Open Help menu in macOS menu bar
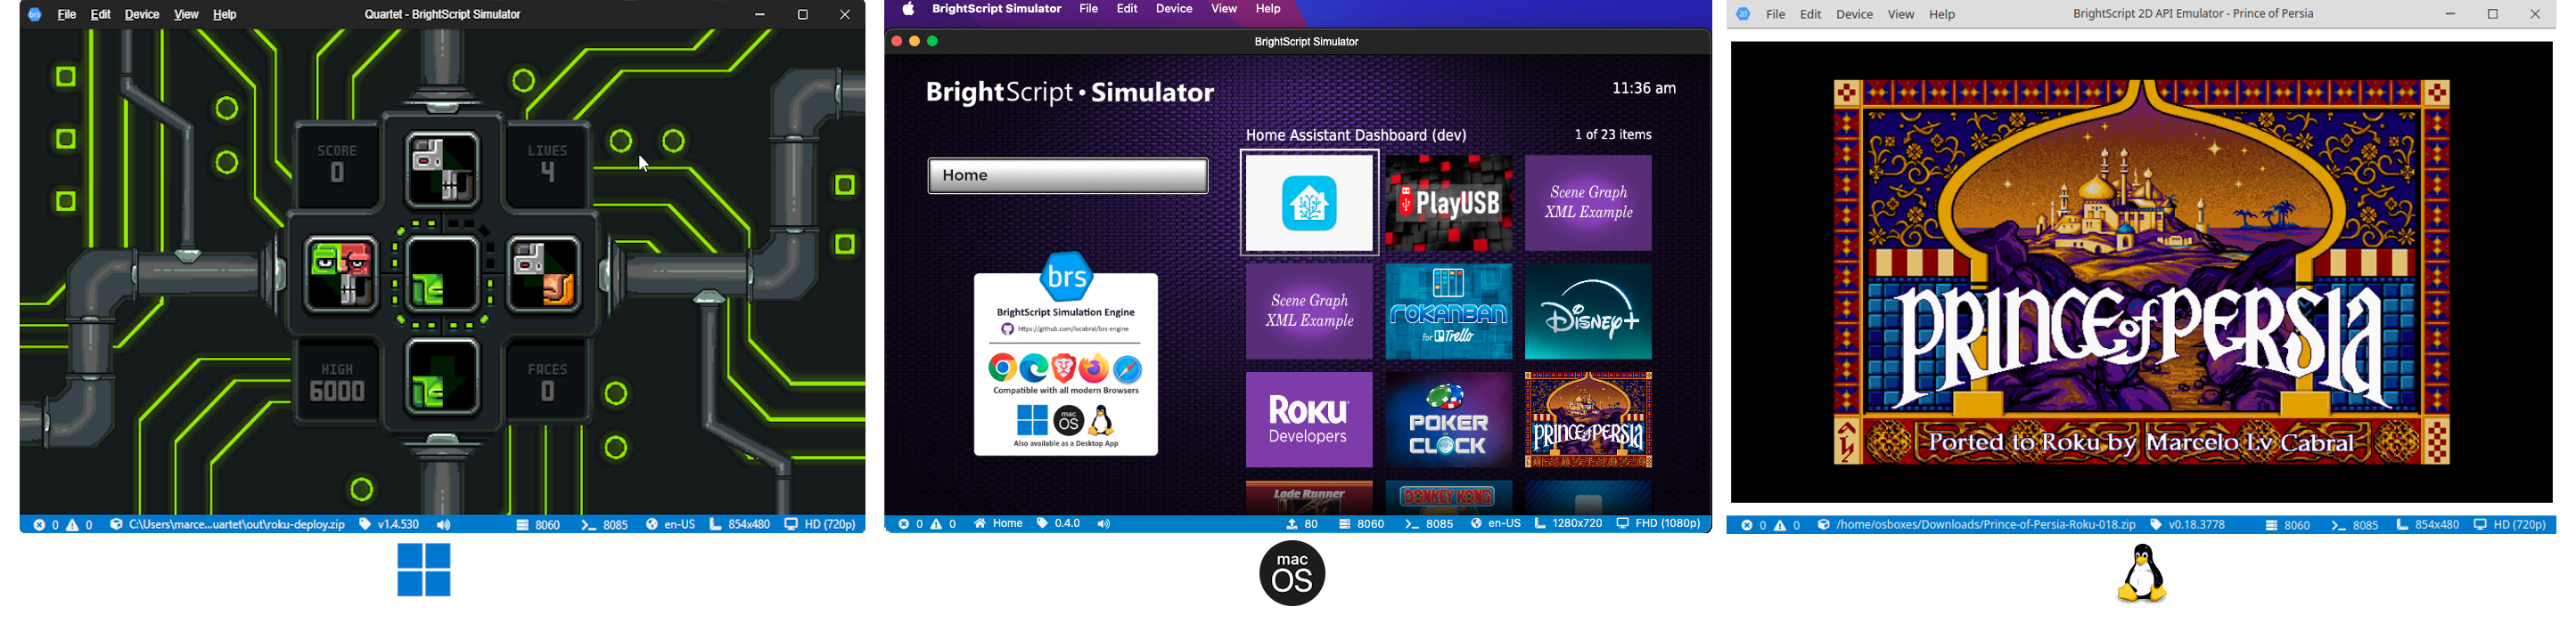The image size is (2576, 623). (1268, 9)
